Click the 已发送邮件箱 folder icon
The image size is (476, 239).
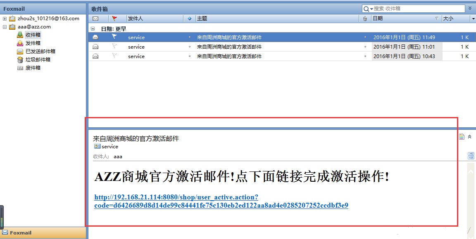[x=20, y=51]
